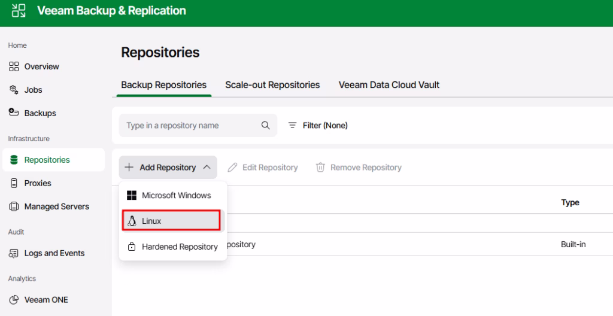613x316 pixels.
Task: Focus the repository name search field
Action: click(x=190, y=126)
